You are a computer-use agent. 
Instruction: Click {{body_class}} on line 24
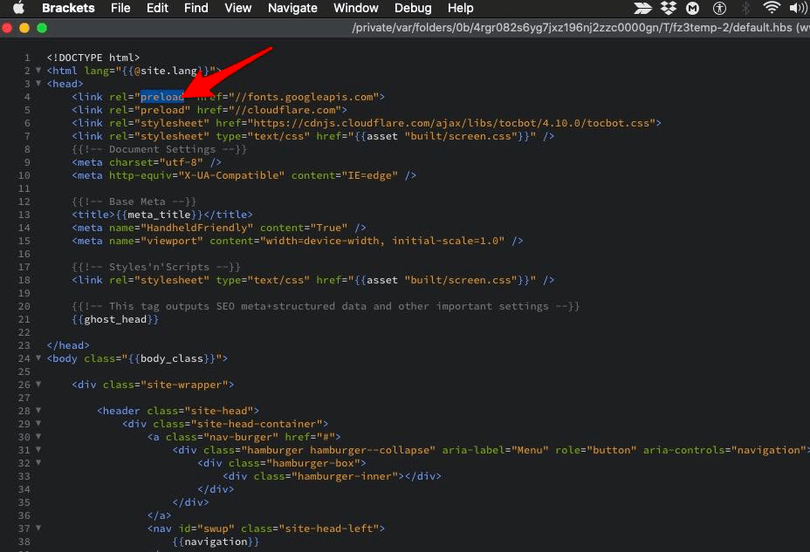pyautogui.click(x=171, y=358)
